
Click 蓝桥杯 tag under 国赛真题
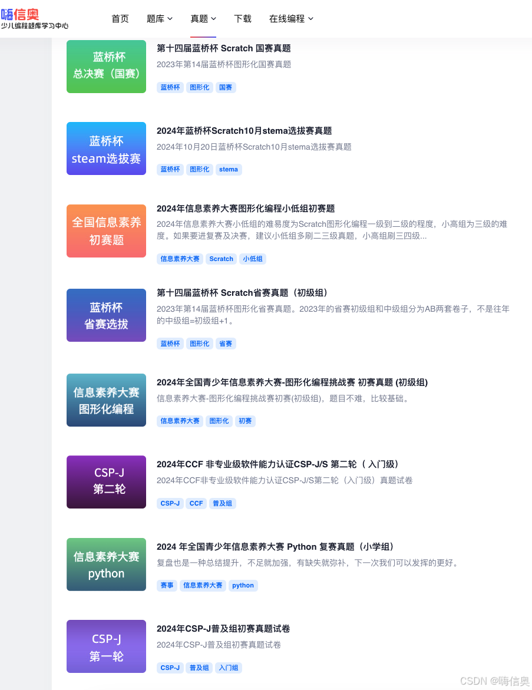170,87
